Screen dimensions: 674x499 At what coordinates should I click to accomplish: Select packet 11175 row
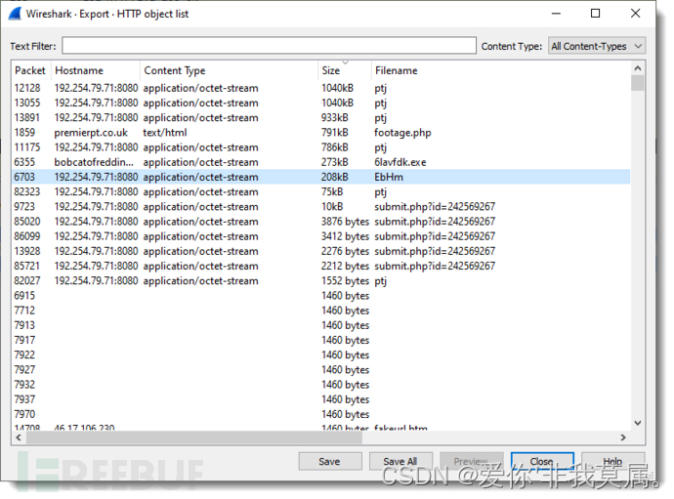click(320, 147)
